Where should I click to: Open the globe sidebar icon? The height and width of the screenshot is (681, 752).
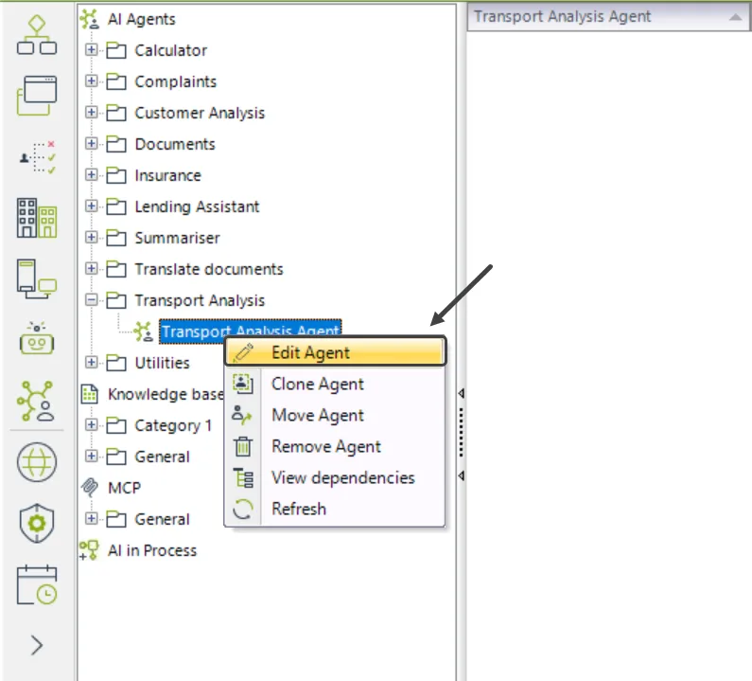tap(37, 462)
